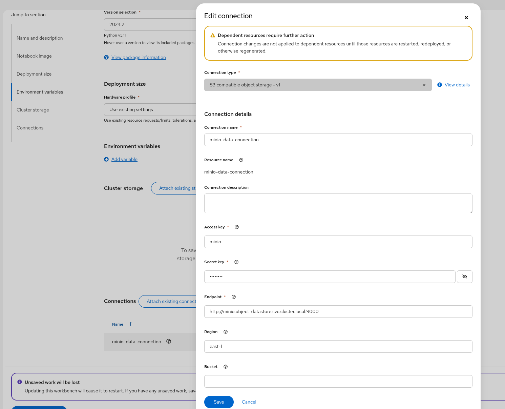Screen dimensions: 505x409
Task: Click Attach existing connections button
Action: (x=168, y=301)
